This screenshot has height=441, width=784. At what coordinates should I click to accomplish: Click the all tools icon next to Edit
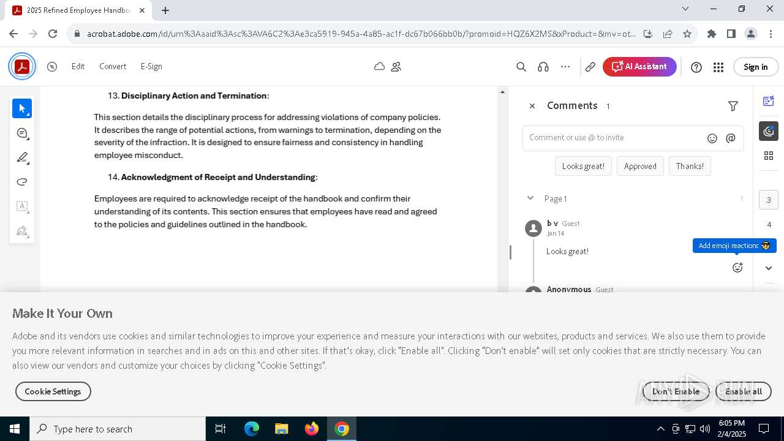52,66
